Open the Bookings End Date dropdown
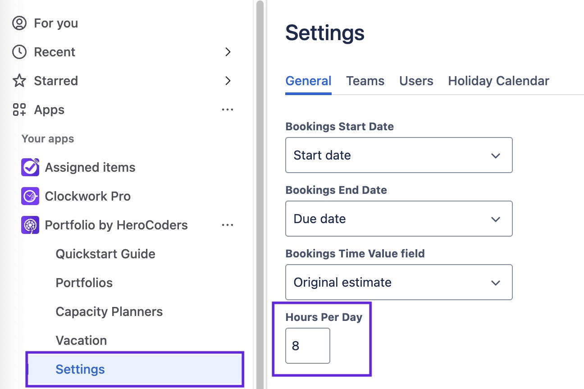 point(399,219)
